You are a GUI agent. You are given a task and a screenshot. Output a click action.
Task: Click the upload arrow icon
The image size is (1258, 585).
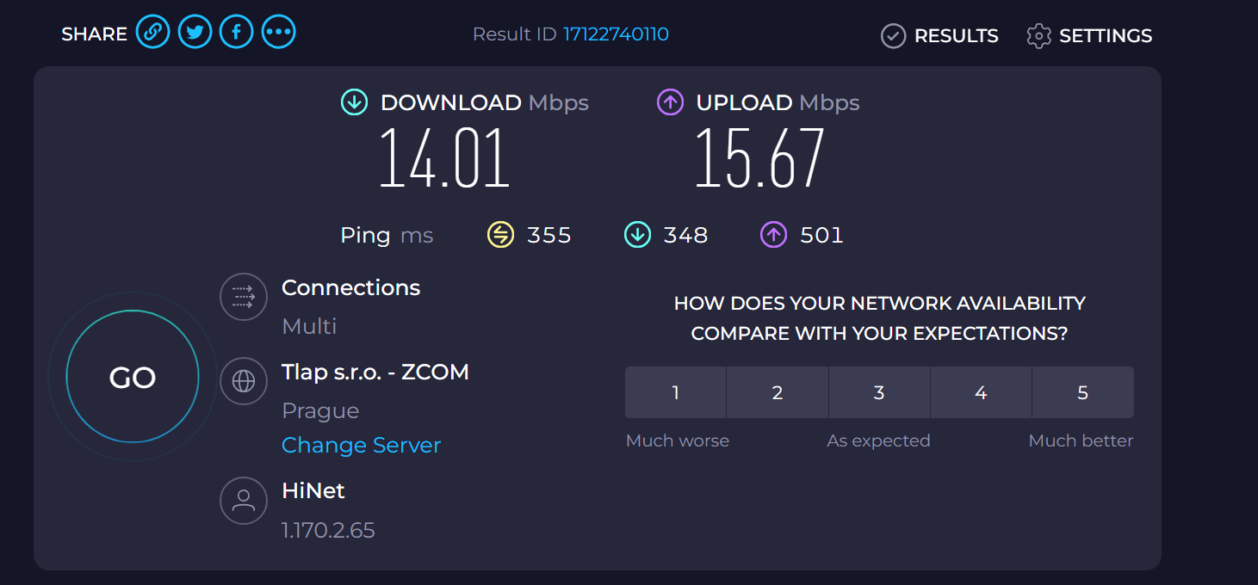point(670,102)
